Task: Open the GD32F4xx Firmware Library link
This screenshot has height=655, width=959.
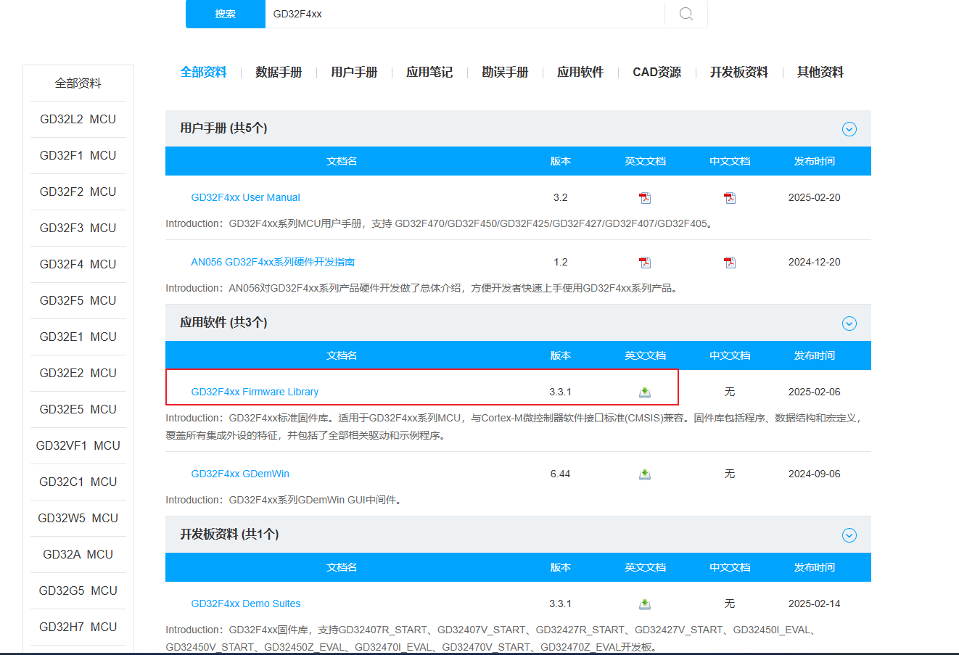Action: (x=255, y=392)
